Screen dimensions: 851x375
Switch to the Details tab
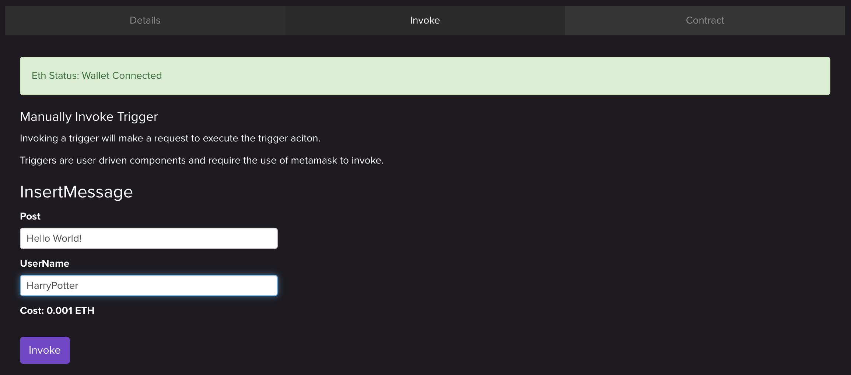pyautogui.click(x=145, y=21)
